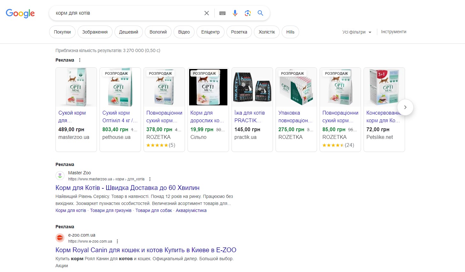Open three-dot menu beside Master Zoo URL

pyautogui.click(x=150, y=179)
